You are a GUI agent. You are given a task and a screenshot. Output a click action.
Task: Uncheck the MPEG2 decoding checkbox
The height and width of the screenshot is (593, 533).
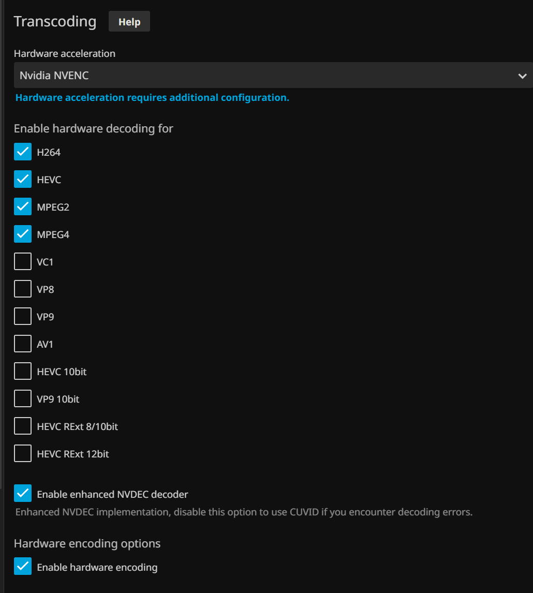pos(23,207)
